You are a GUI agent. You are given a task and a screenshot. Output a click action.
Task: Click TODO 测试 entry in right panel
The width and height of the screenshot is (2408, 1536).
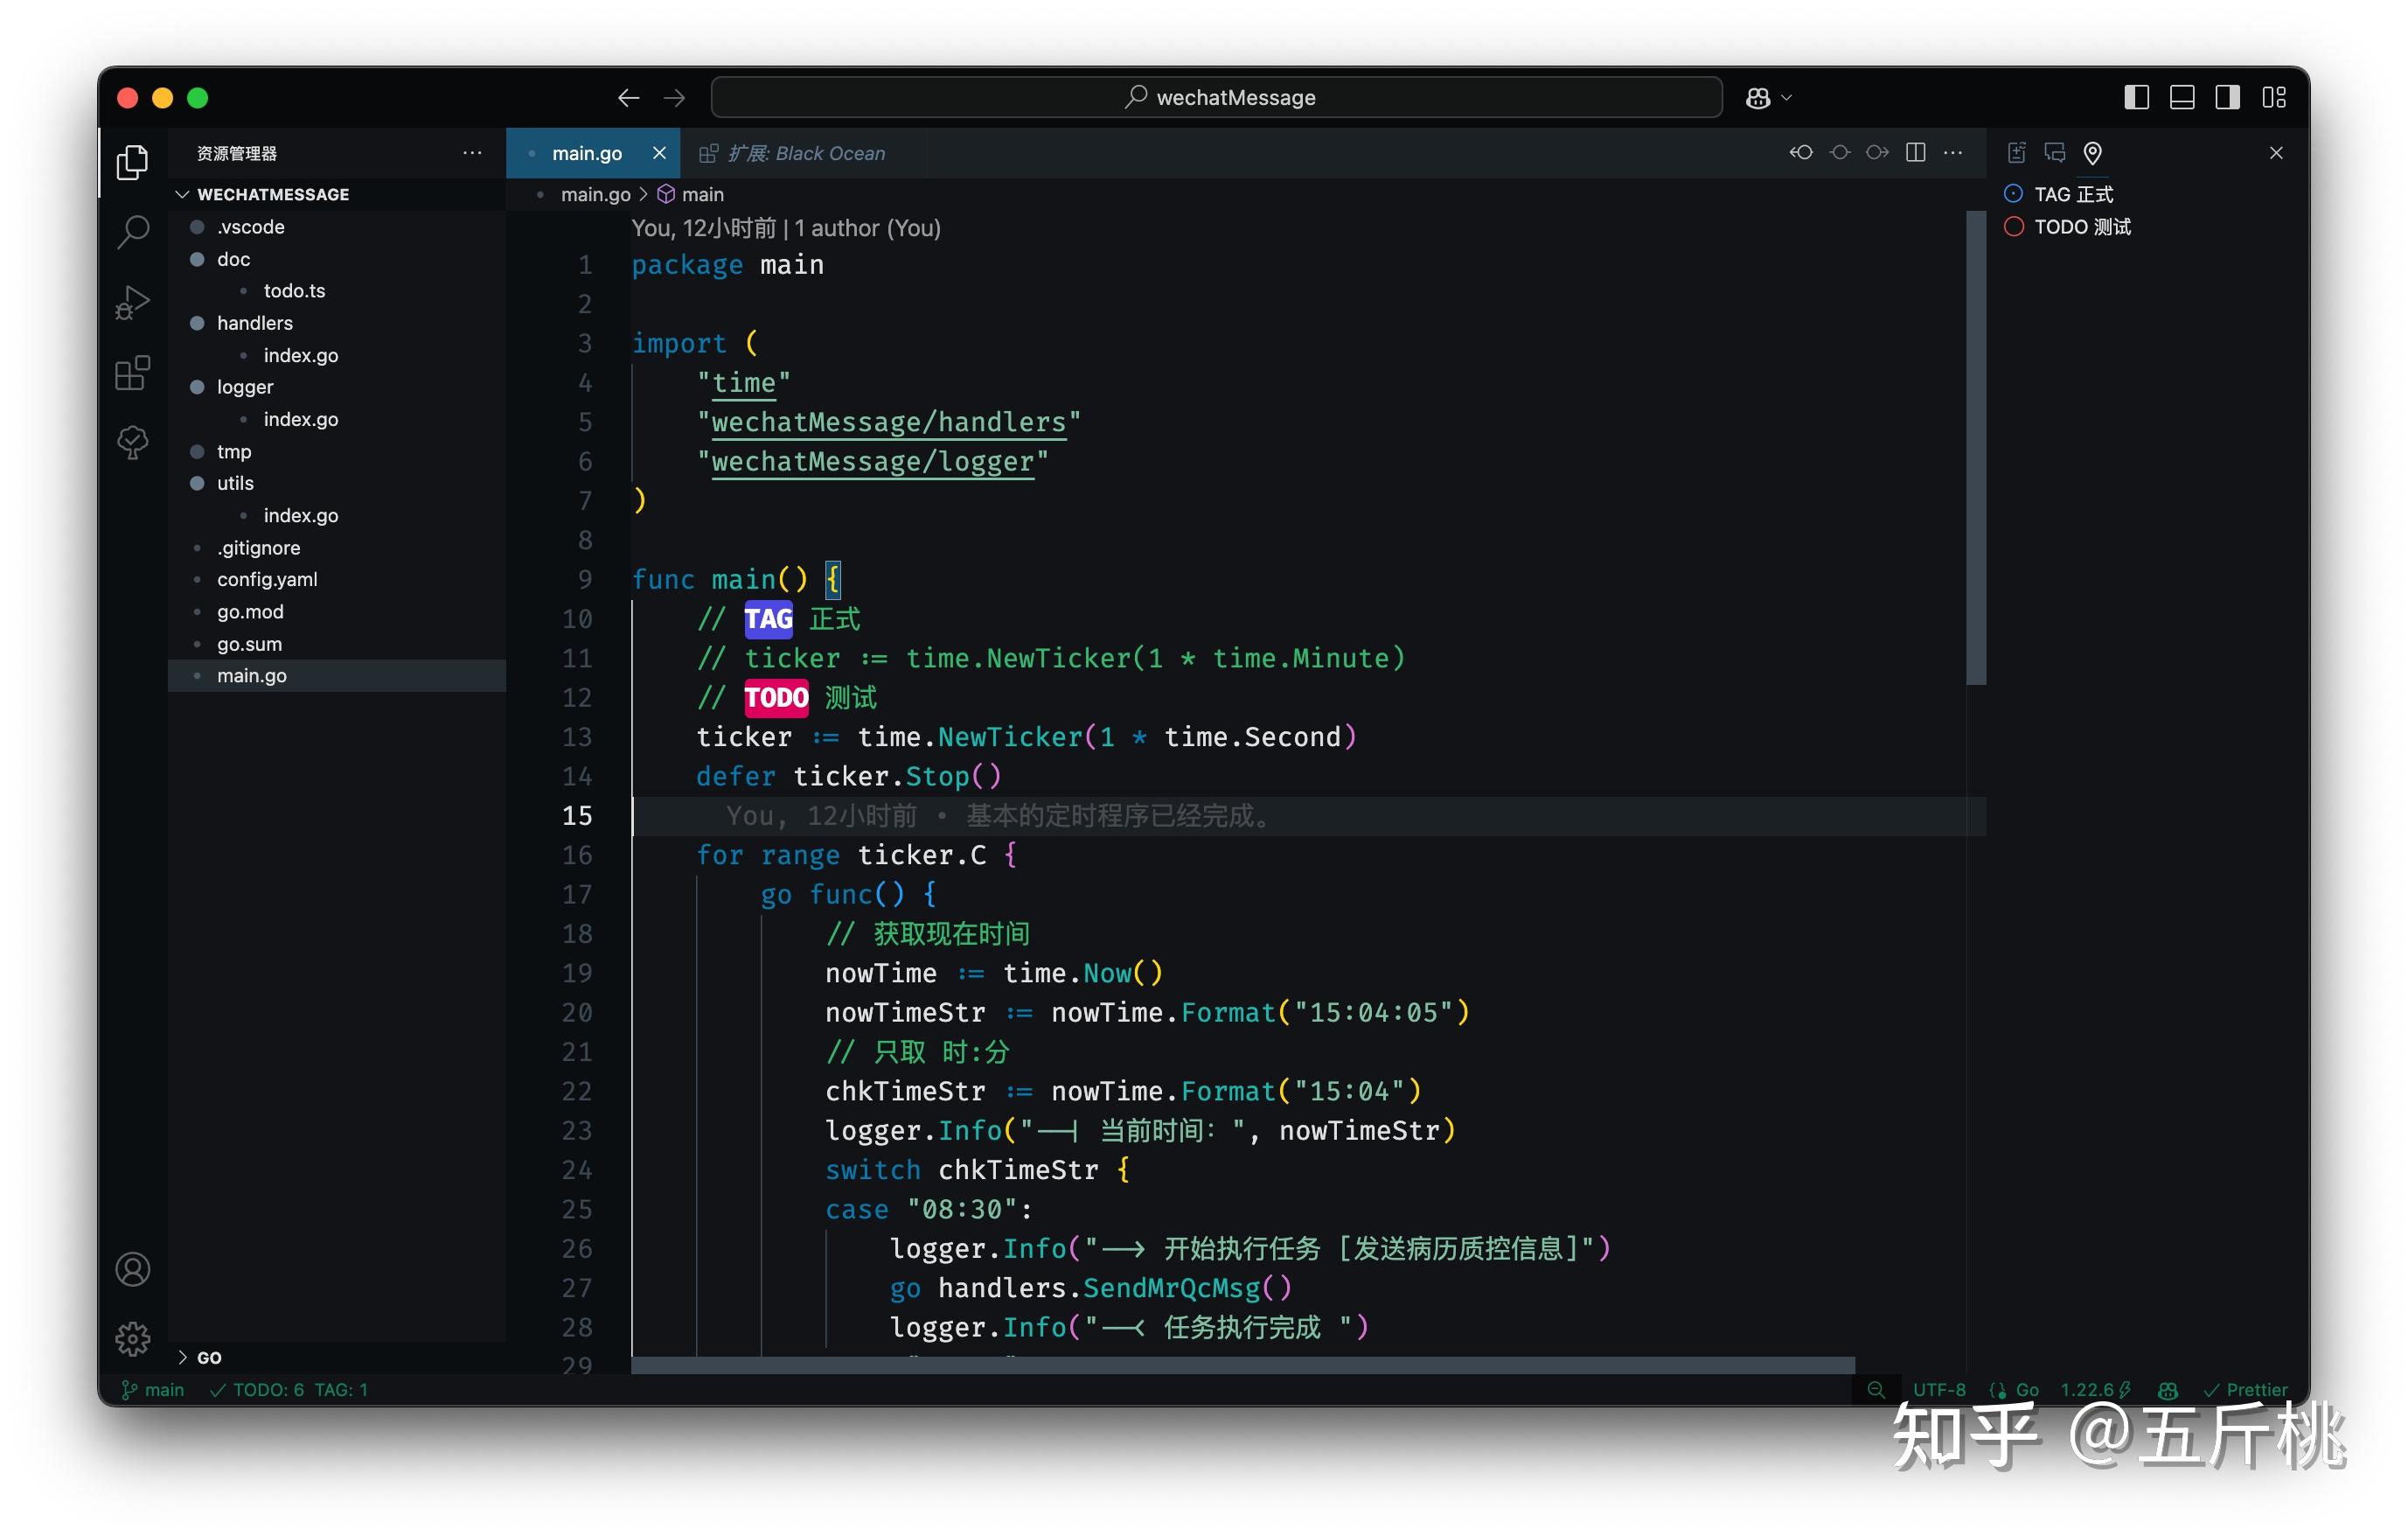(2081, 227)
